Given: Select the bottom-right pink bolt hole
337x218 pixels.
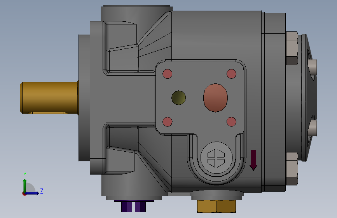Looking at the screenshot, I should tap(232, 122).
